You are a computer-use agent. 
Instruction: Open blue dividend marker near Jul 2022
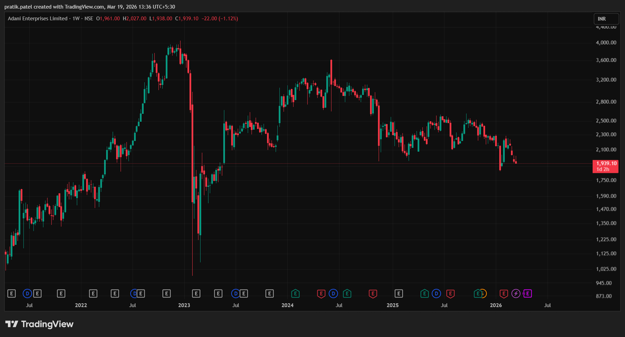133,294
